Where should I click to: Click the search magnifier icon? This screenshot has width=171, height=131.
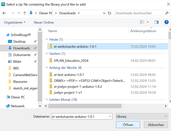(167, 13)
